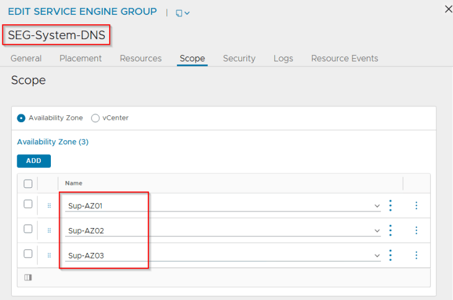Image resolution: width=453 pixels, height=300 pixels.
Task: Open blue actions menu for Sup-AZ02
Action: click(390, 230)
